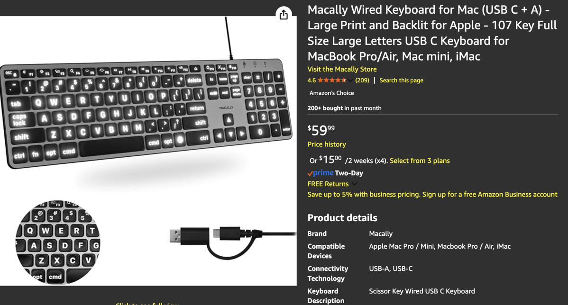
Task: Expand the FREE Returns details chevron
Action: point(354,184)
